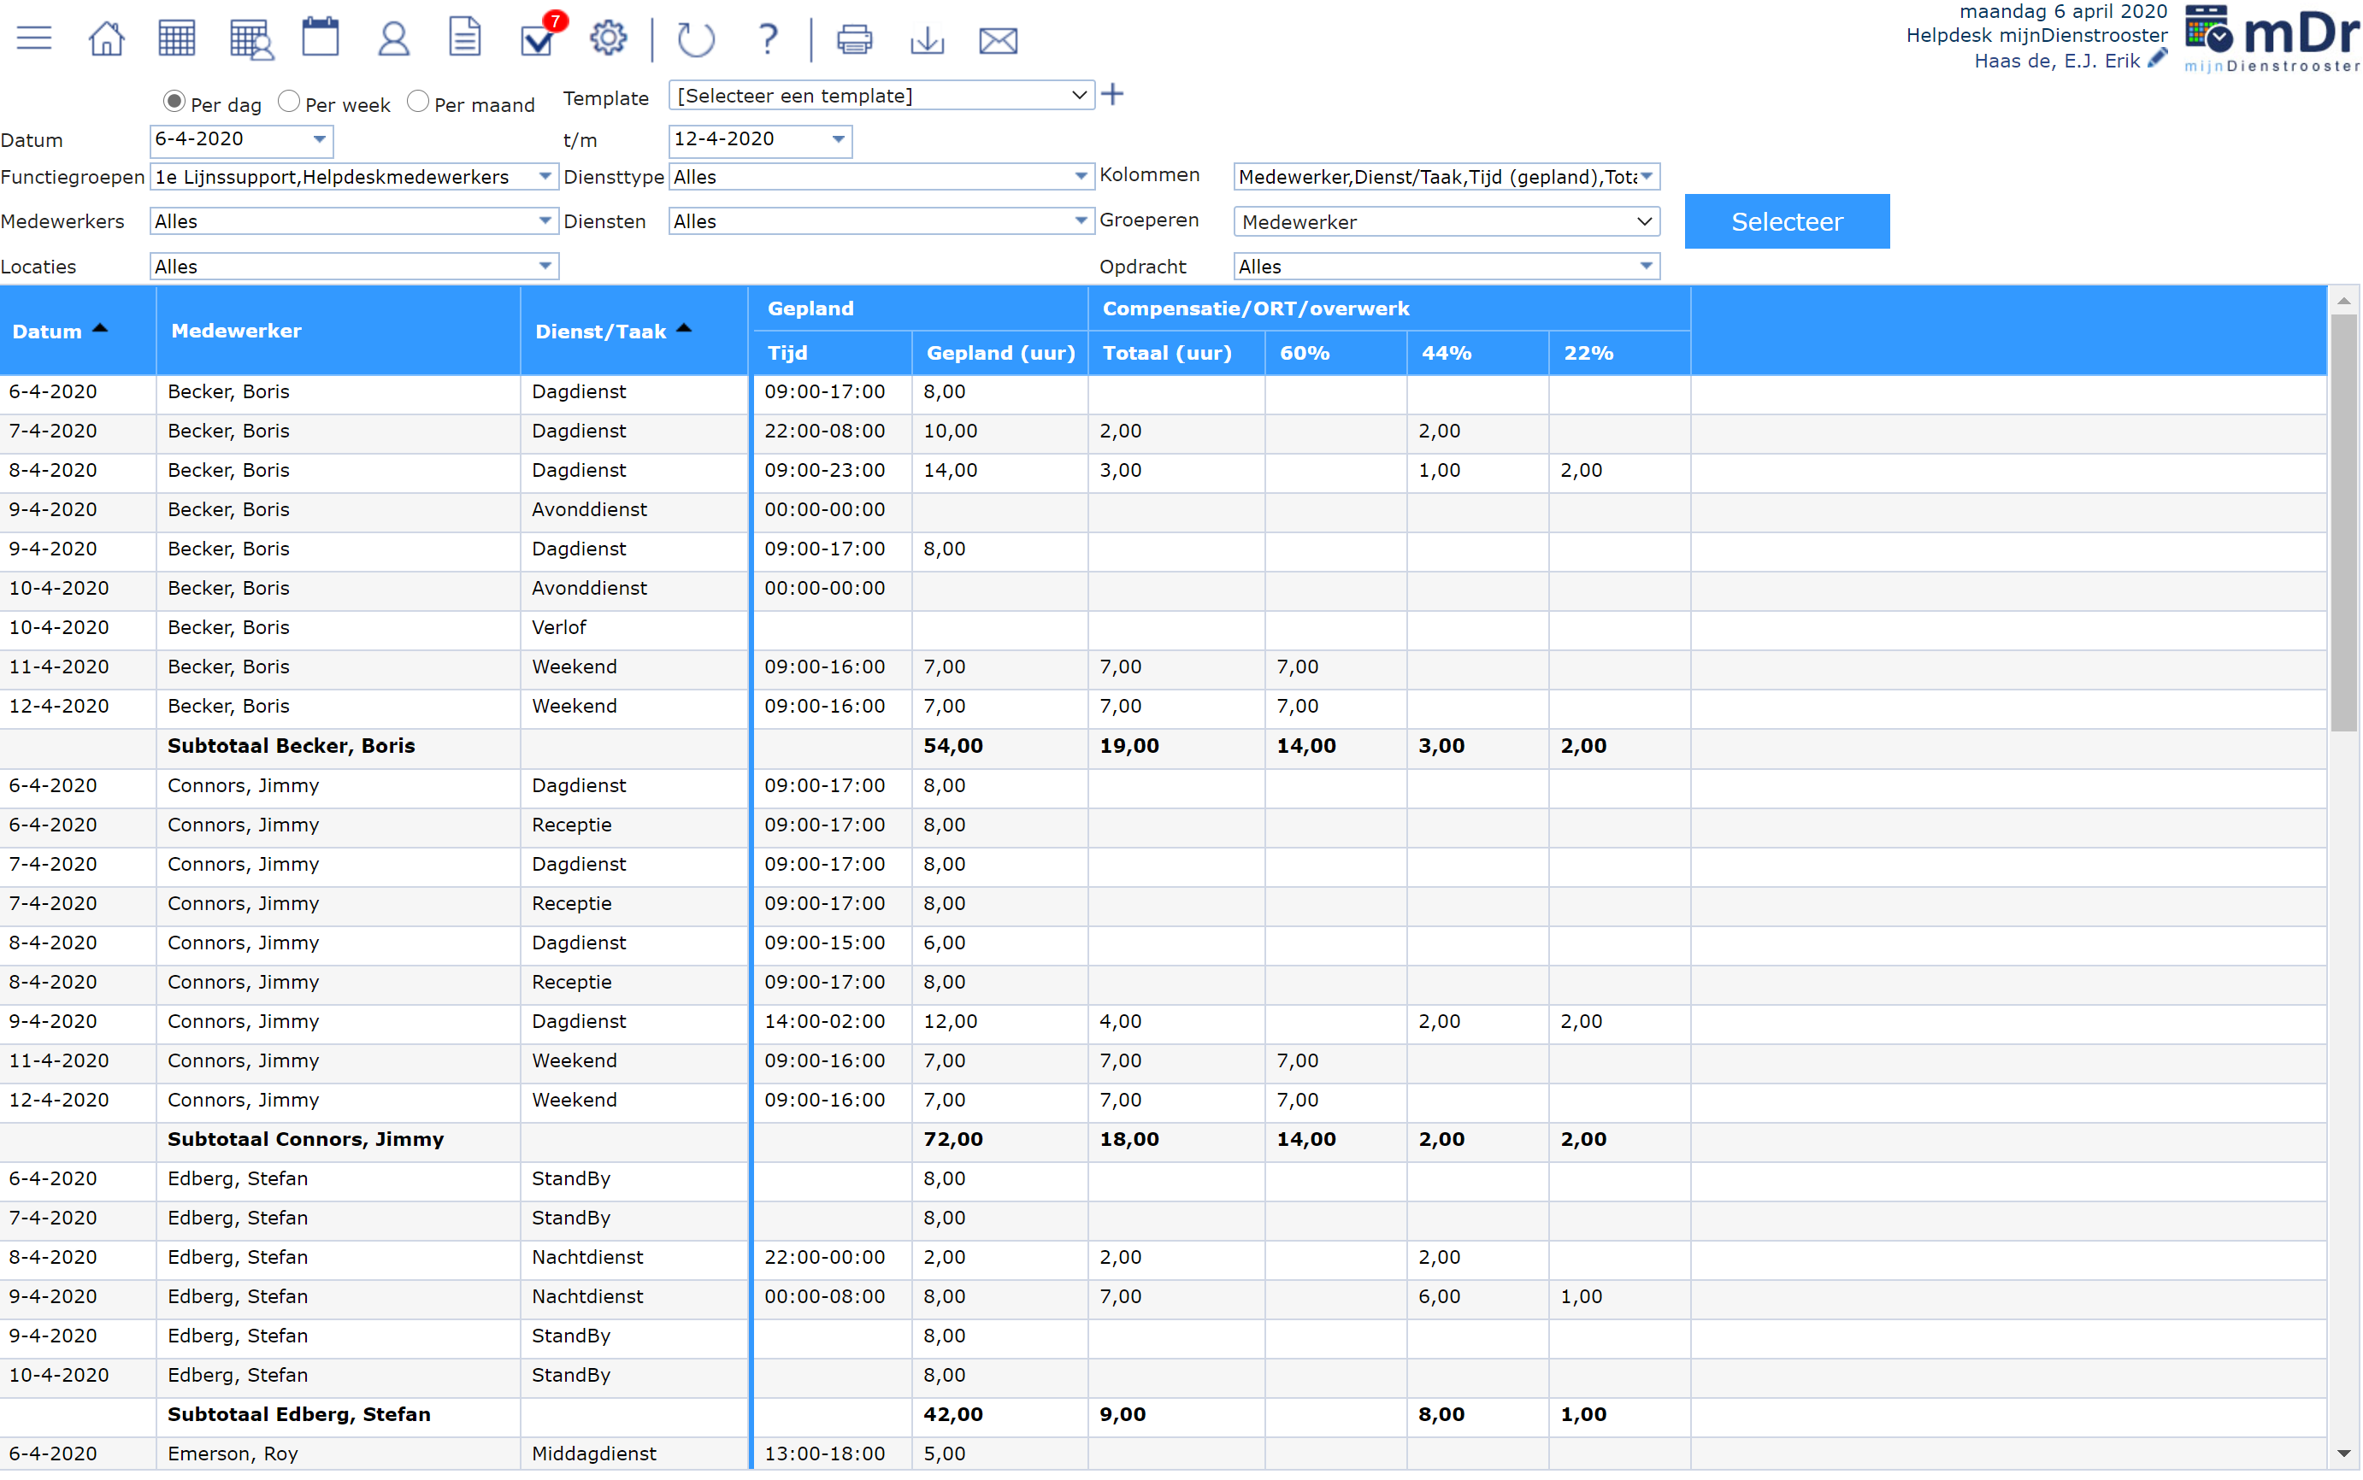This screenshot has width=2363, height=1480.
Task: Click the refresh icon
Action: point(696,39)
